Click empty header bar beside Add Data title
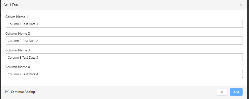This screenshot has height=99, width=249. [127, 5]
